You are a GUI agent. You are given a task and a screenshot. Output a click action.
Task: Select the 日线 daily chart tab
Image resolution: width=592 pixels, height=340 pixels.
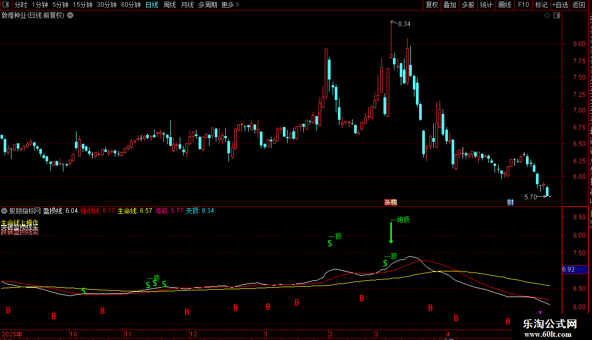152,5
